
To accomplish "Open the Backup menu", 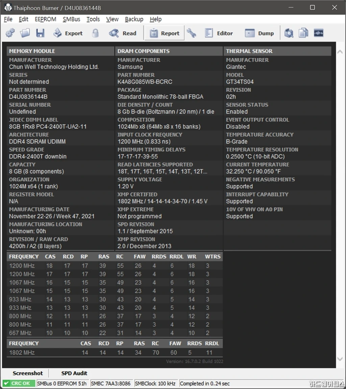I will click(x=134, y=19).
